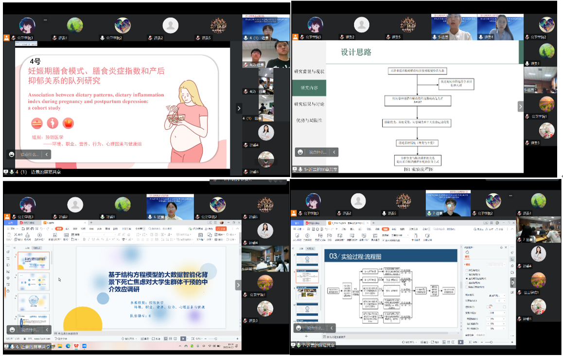Click the 屏幕录制 icon in the 流程图 WPS ribbon

tap(427, 237)
